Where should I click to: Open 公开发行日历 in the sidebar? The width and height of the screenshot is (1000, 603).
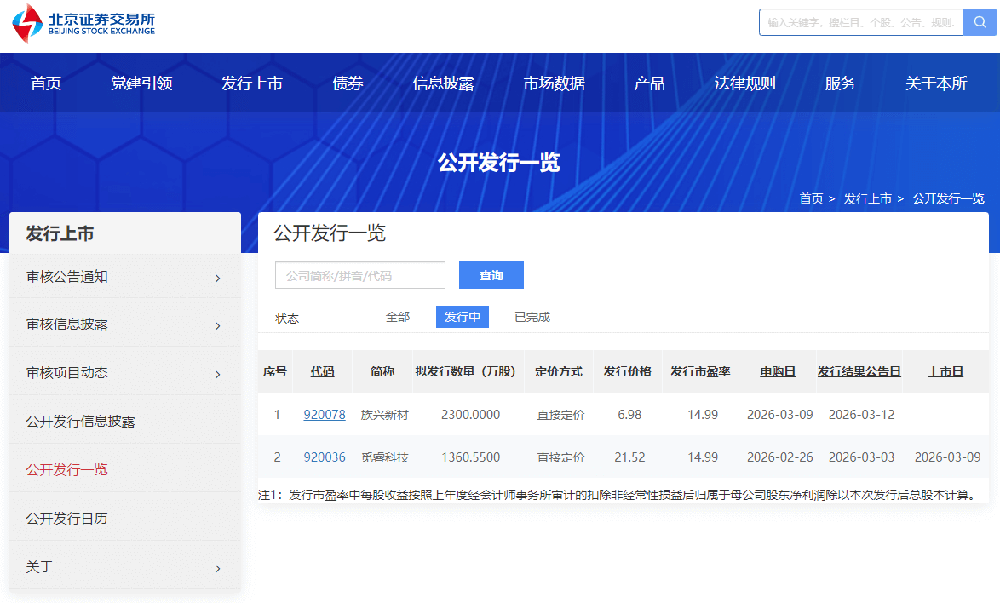[x=67, y=518]
